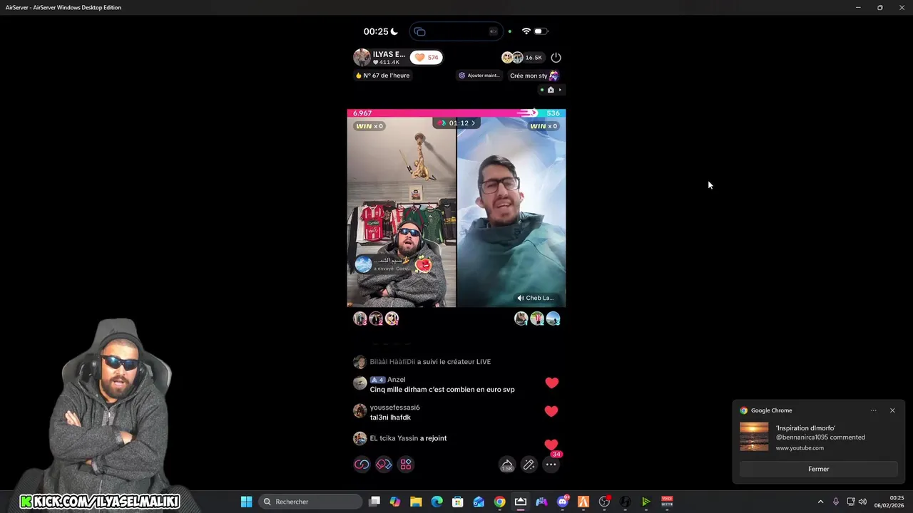The width and height of the screenshot is (913, 513).
Task: Open the left team's top gifter ranked 1
Action: click(x=392, y=318)
